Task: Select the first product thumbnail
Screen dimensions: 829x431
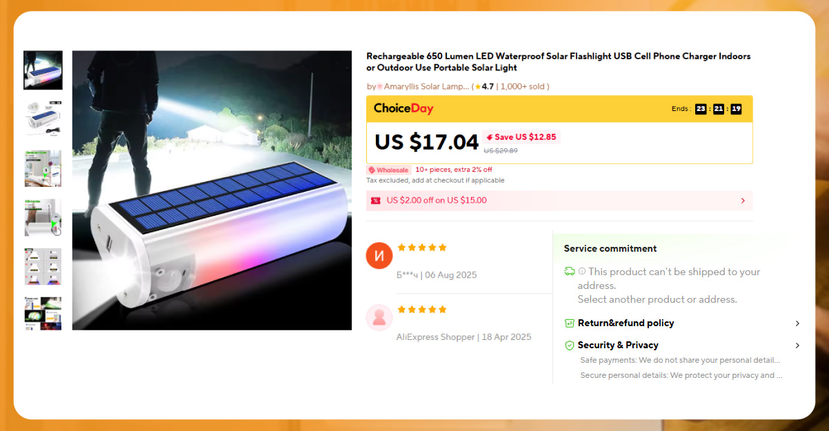Action: tap(43, 70)
